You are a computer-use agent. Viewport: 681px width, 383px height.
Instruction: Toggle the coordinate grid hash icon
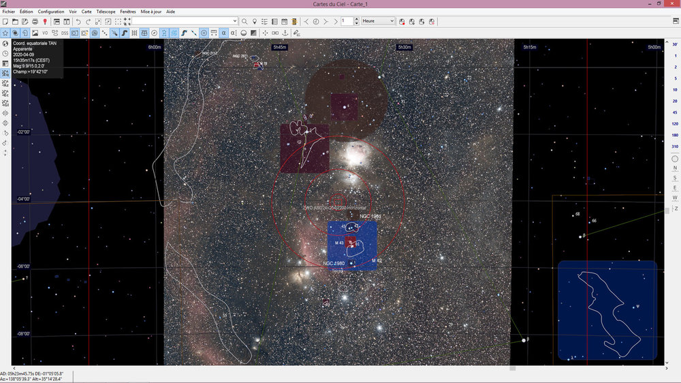point(134,33)
